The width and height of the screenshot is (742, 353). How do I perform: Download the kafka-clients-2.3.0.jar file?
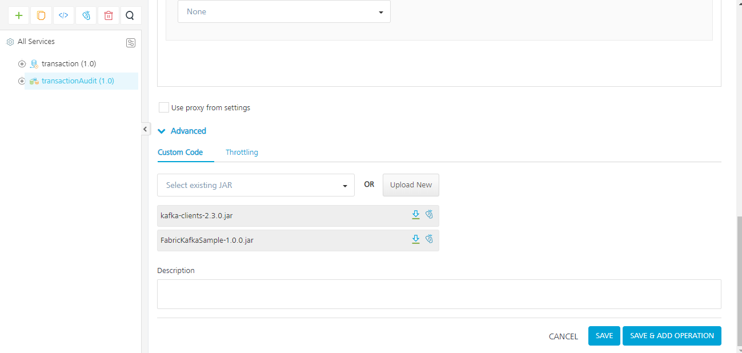point(416,215)
